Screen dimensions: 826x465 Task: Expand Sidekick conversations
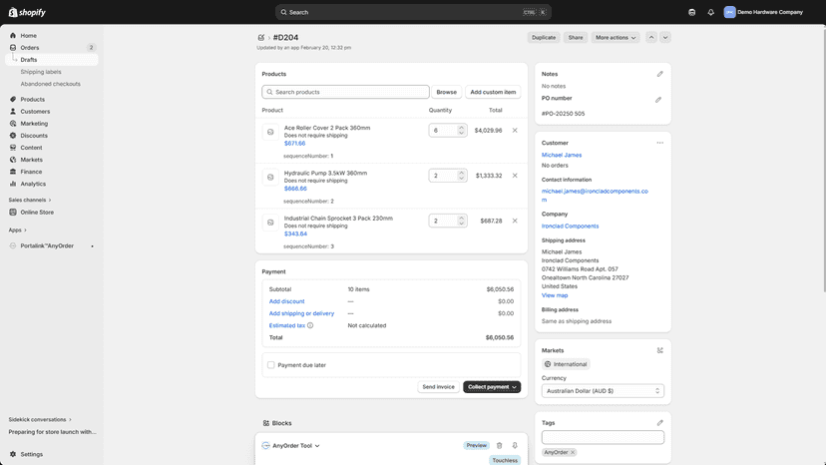pyautogui.click(x=40, y=420)
